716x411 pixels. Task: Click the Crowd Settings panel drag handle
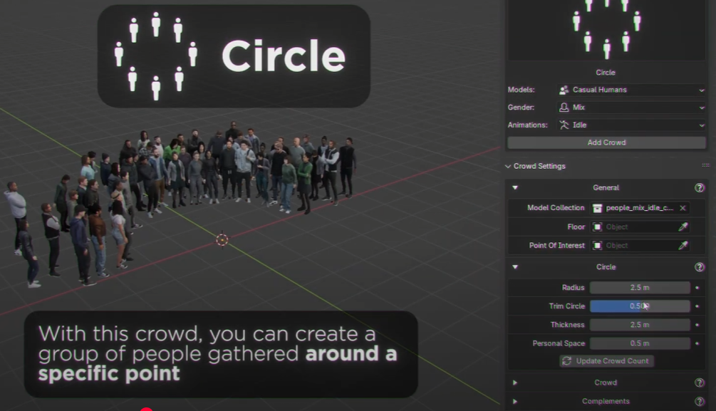click(705, 166)
